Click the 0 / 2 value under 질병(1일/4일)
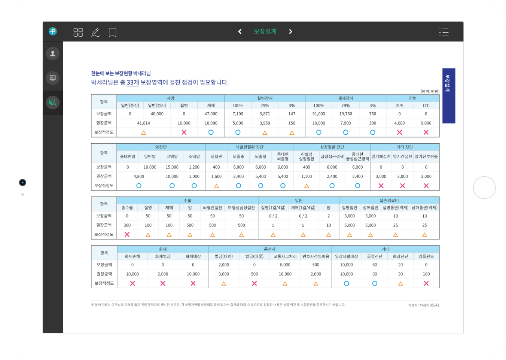The image size is (506, 360). (x=273, y=216)
